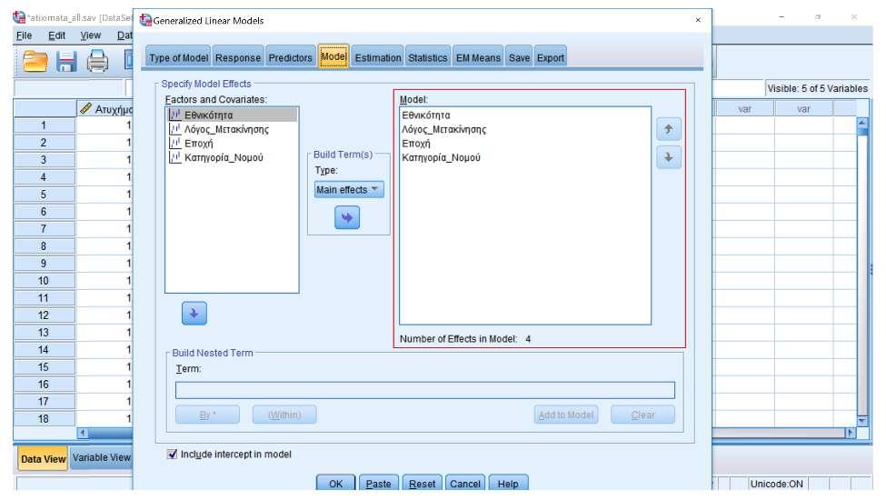Click arrow button below Factors and Covariates list
Screen dimensions: 886x500
[194, 313]
